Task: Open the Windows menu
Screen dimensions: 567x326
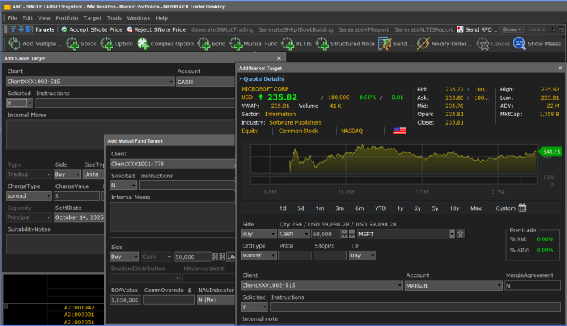Action: [x=138, y=17]
